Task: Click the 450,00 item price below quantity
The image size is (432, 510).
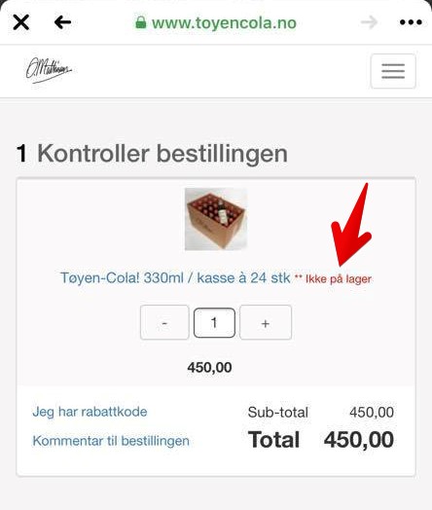Action: tap(209, 368)
